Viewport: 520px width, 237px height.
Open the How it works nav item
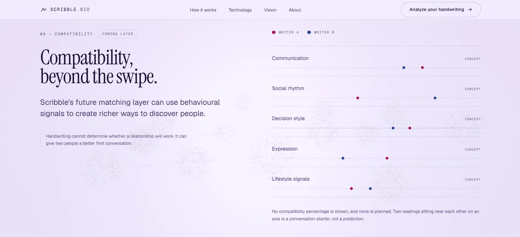pyautogui.click(x=203, y=10)
